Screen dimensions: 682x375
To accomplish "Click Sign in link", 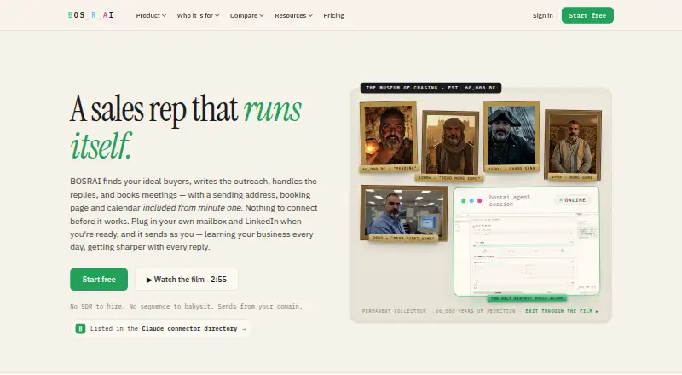I will [x=542, y=15].
